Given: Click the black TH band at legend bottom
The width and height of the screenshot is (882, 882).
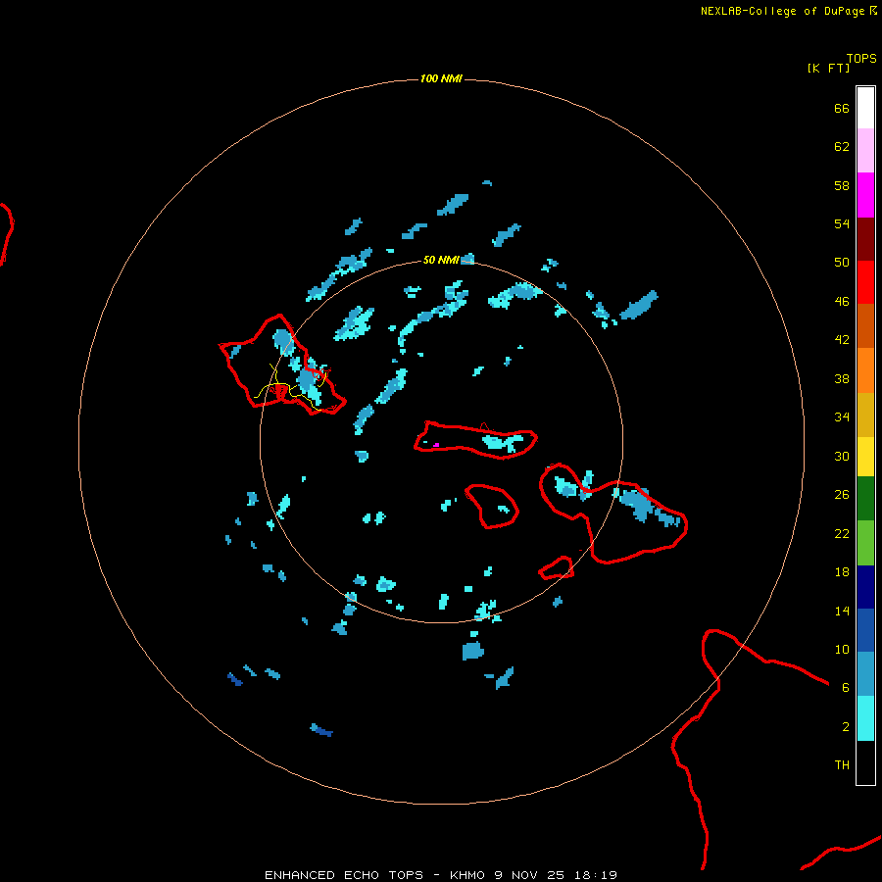Looking at the screenshot, I should click(865, 762).
